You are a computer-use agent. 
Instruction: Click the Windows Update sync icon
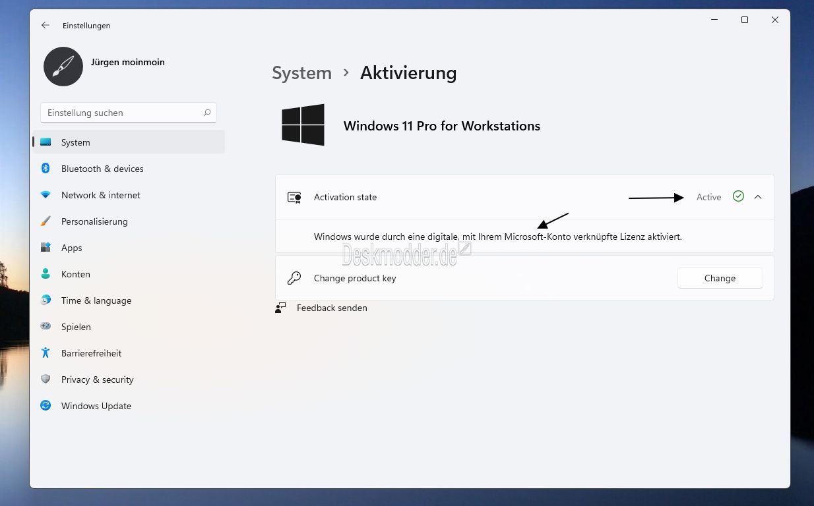46,406
